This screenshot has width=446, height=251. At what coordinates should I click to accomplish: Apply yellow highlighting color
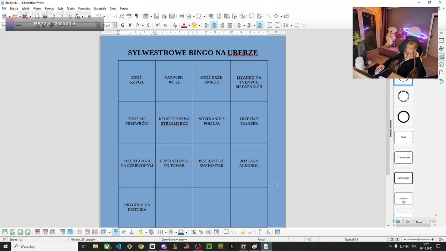194,25
